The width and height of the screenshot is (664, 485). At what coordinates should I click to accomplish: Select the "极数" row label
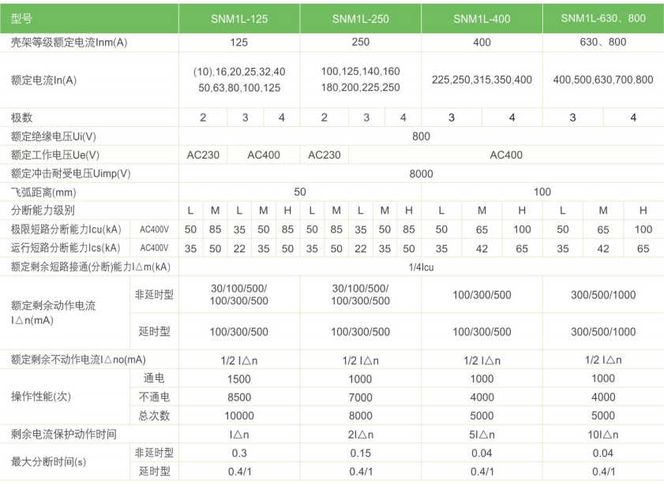tap(21, 118)
